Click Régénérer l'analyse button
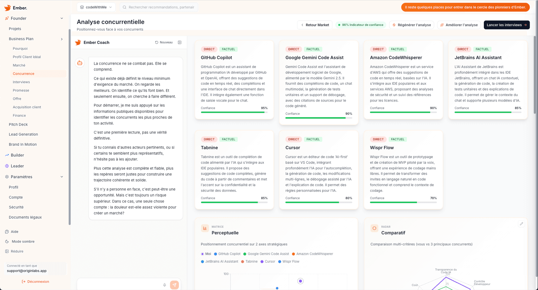The image size is (538, 290). pos(412,25)
